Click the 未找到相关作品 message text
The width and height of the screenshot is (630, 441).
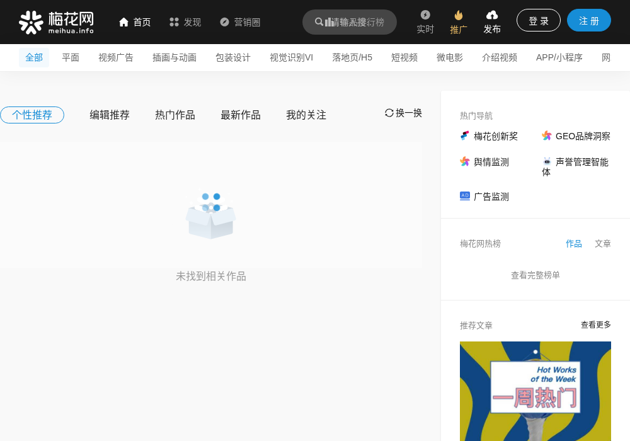pos(211,277)
